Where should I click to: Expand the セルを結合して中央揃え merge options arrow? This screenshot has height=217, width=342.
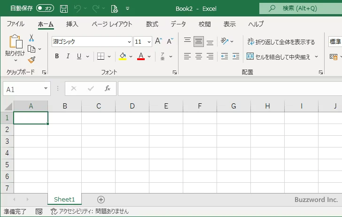316,57
